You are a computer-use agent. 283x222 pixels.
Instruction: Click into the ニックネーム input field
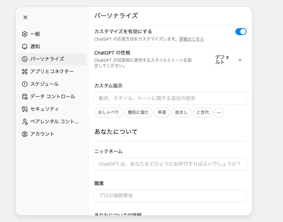(x=170, y=164)
